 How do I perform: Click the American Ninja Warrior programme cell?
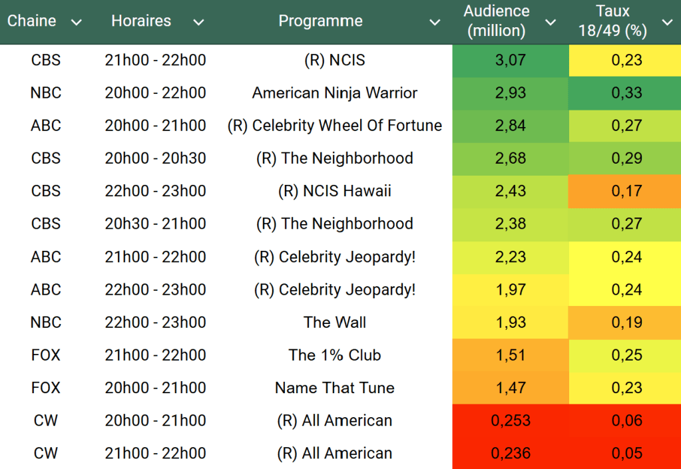[x=334, y=93]
